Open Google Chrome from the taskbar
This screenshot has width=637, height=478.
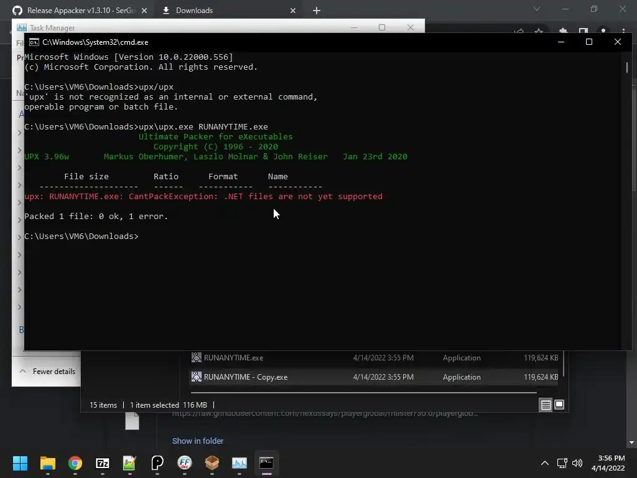pos(75,463)
